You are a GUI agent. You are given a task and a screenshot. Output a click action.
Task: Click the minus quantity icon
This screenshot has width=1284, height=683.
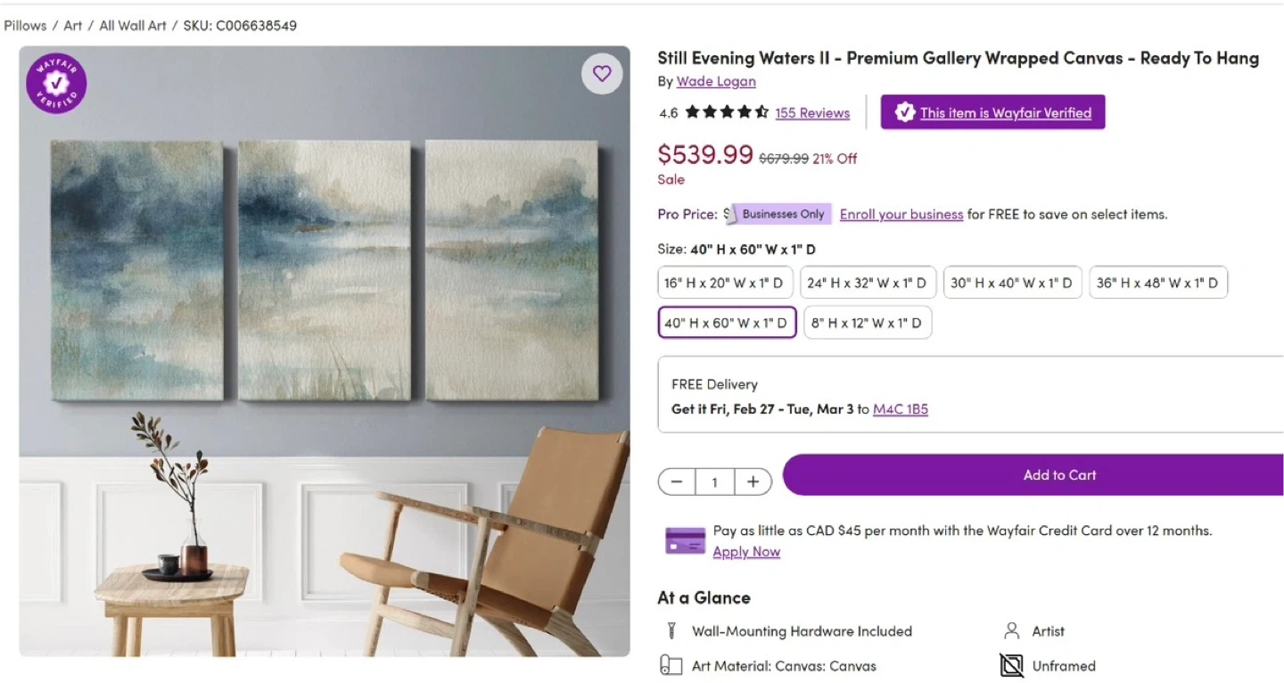677,482
